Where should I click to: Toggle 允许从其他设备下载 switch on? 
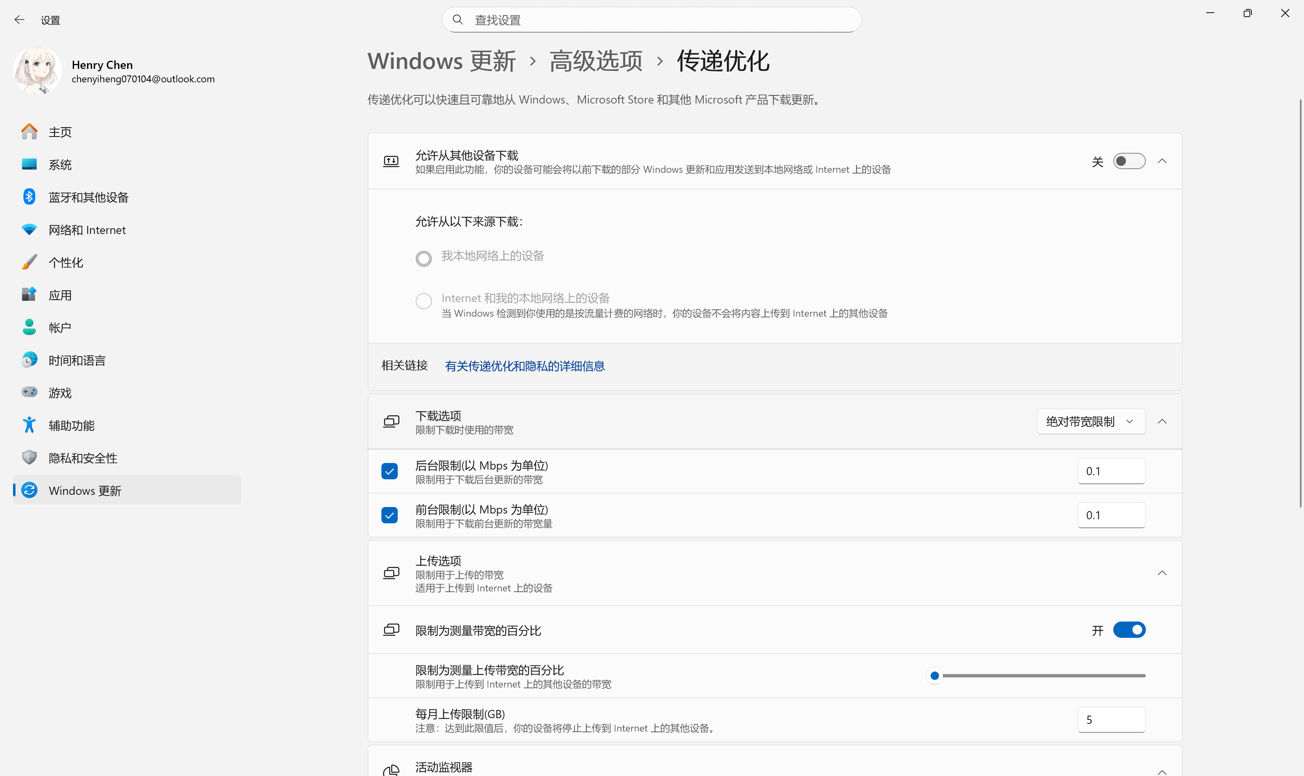pyautogui.click(x=1128, y=161)
